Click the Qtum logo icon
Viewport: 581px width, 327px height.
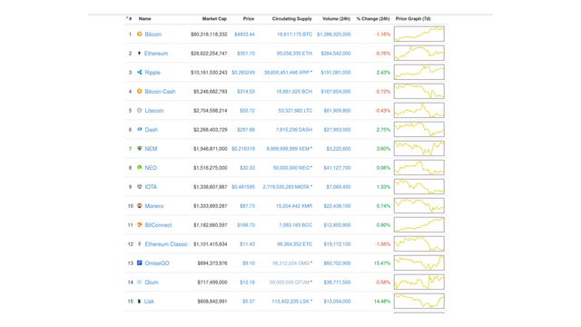pyautogui.click(x=139, y=282)
